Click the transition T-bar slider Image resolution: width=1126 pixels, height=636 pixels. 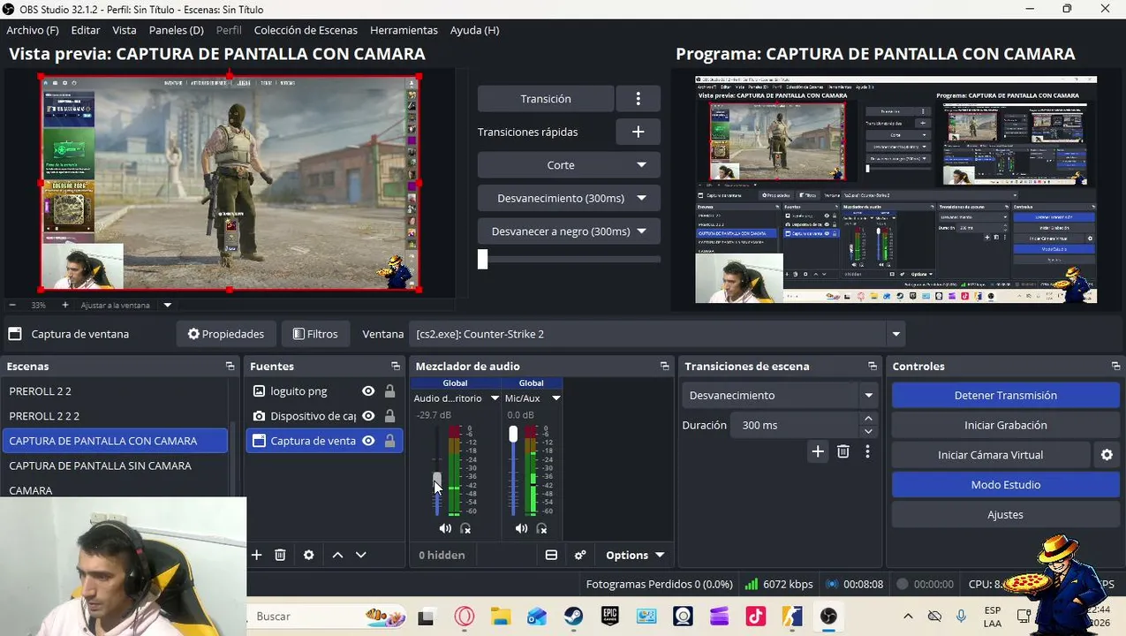click(x=482, y=259)
